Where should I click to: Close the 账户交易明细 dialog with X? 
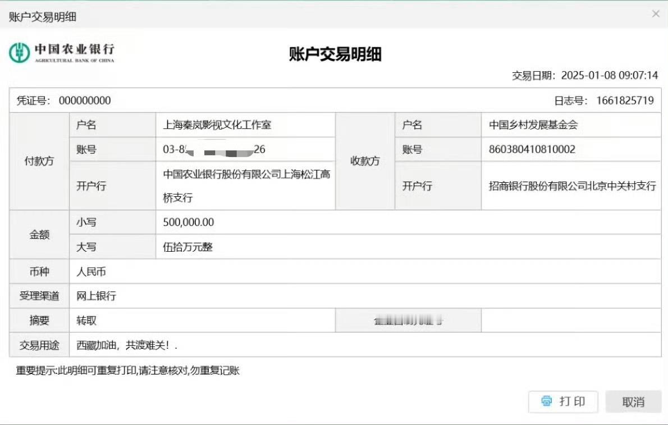click(x=656, y=14)
